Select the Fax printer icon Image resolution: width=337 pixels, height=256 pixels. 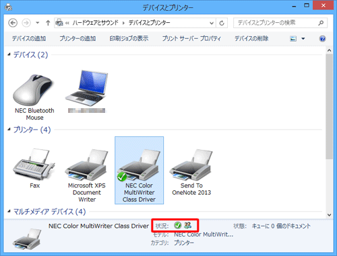tap(34, 165)
